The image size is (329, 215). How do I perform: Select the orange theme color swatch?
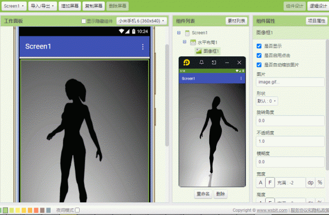30,210
